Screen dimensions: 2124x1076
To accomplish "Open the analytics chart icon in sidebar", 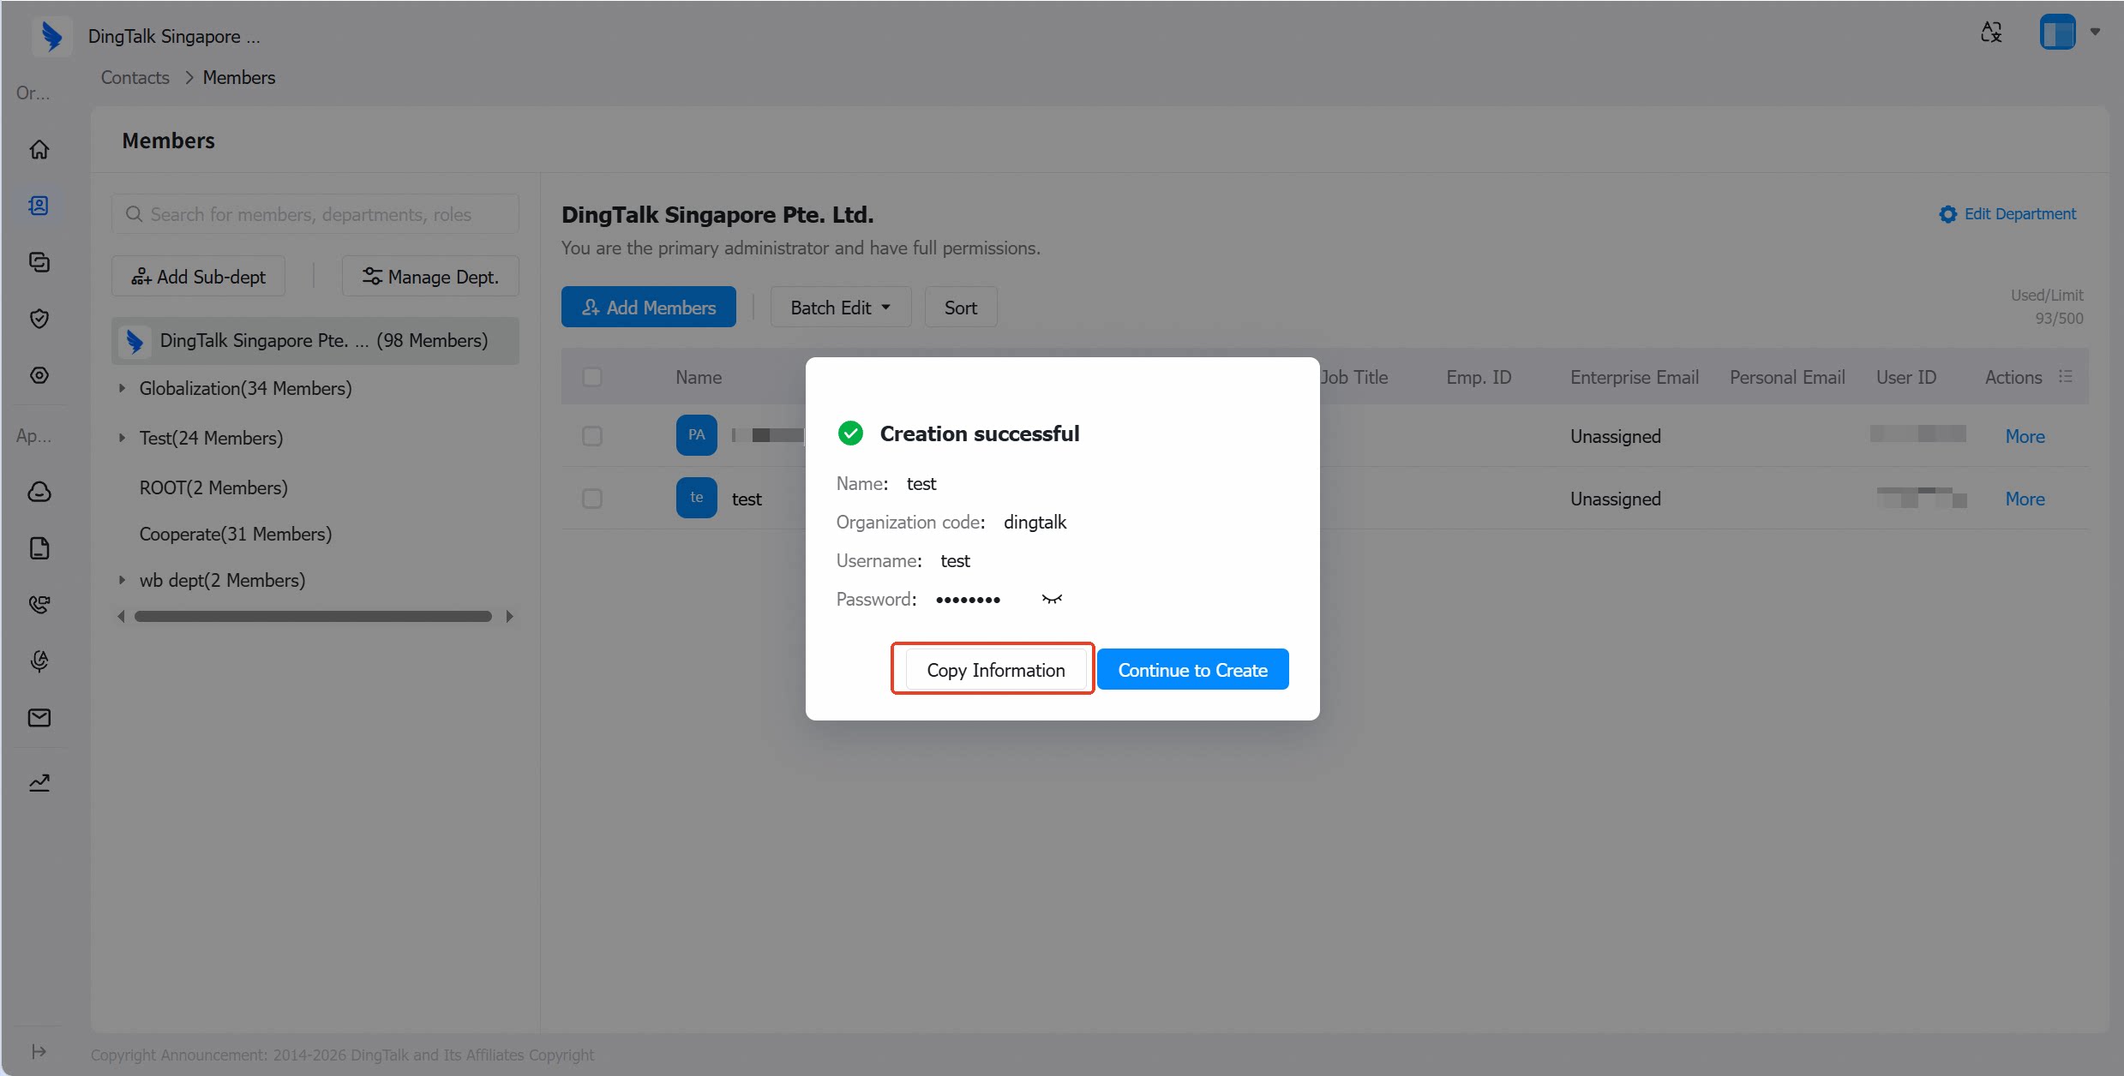I will click(39, 782).
